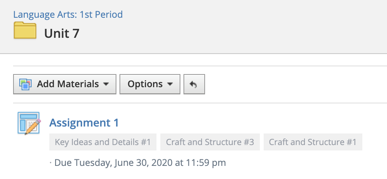The width and height of the screenshot is (387, 179).
Task: Select the Craft and Structure #1 tag
Action: [x=313, y=142]
